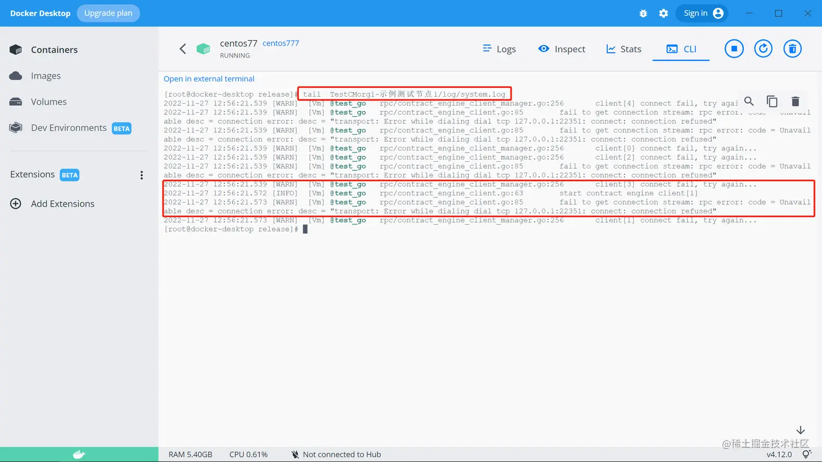Click the plus icon for Add Extensions
Viewport: 822px width, 462px height.
pyautogui.click(x=16, y=204)
